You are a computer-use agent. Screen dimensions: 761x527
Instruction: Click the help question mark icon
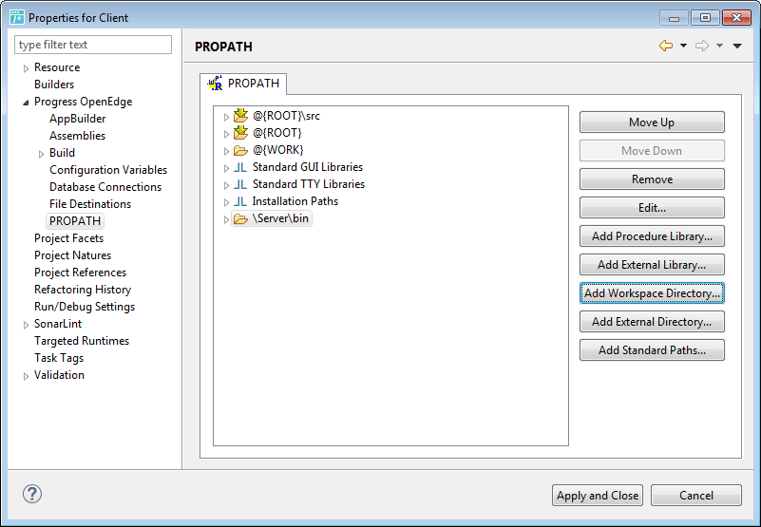[32, 494]
